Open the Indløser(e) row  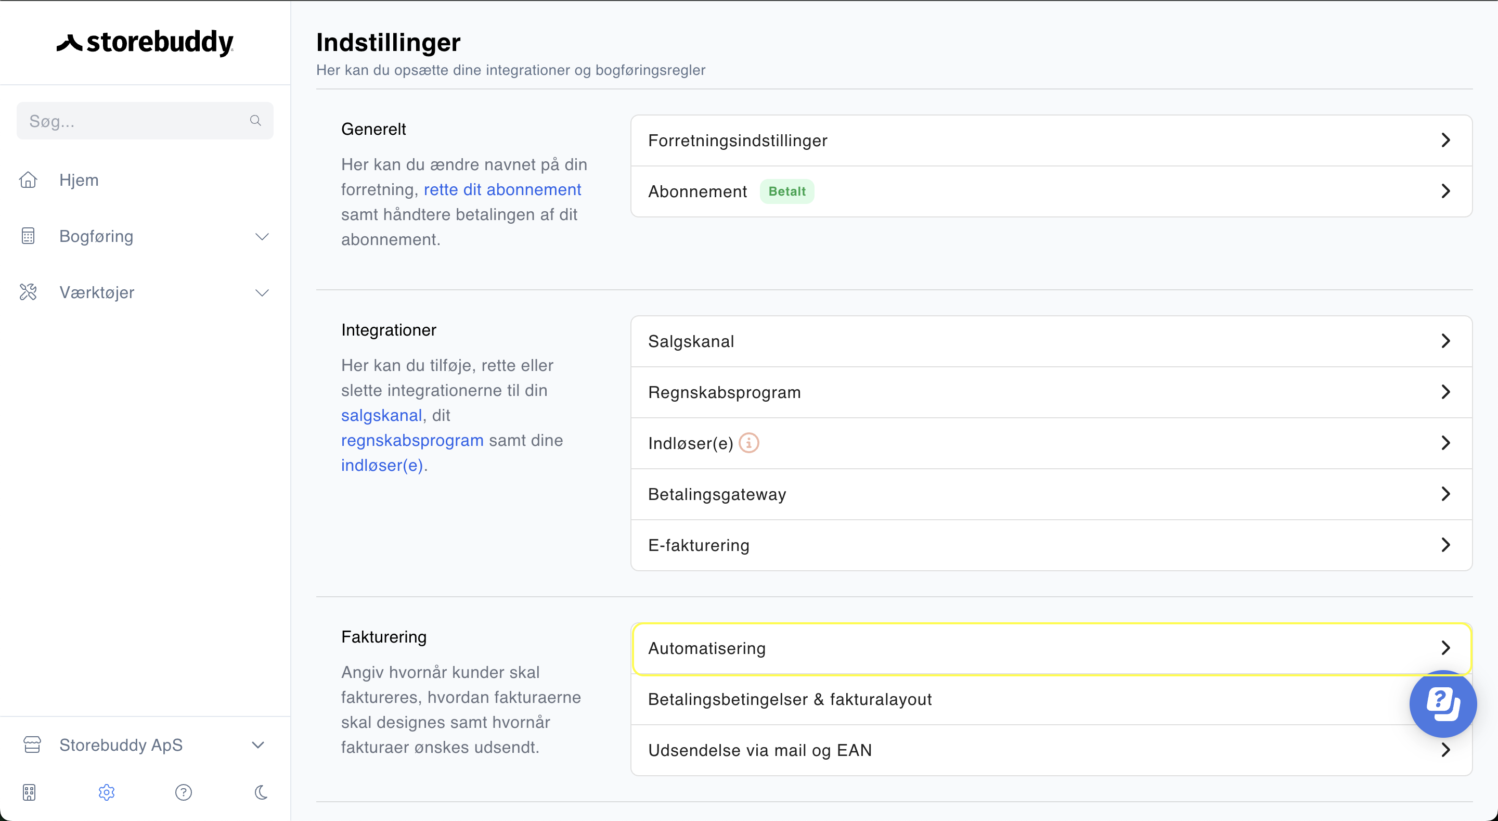pyautogui.click(x=1051, y=443)
